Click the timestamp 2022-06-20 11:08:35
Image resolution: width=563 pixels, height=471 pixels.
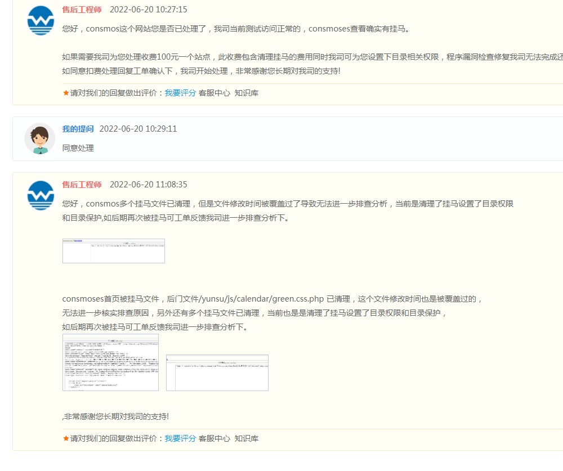(x=148, y=185)
